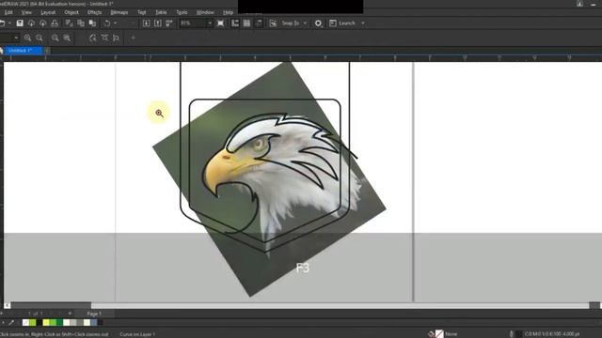Add a page with the plus after '1 of 1'
Image resolution: width=602 pixels, height=338 pixels.
[70, 314]
